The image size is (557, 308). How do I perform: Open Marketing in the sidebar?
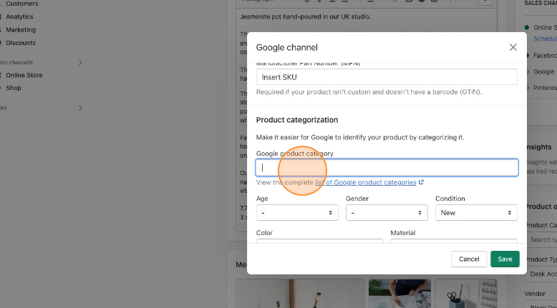point(21,30)
